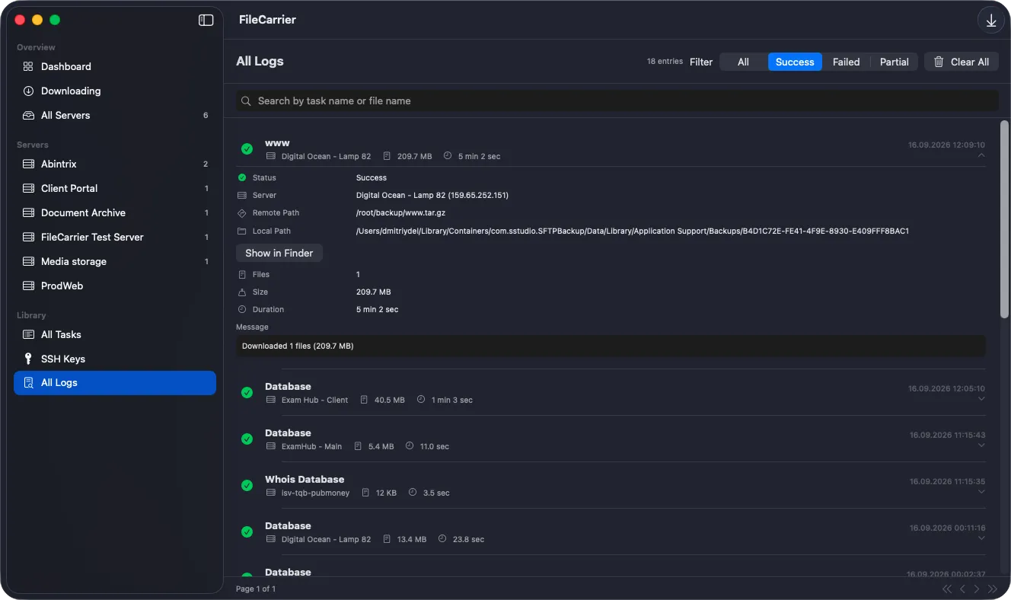The height and width of the screenshot is (600, 1011).
Task: Click green checkmark of Whois Database entry
Action: click(247, 485)
